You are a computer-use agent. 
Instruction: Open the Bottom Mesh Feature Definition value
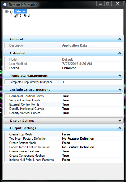pyautogui.click(x=92, y=147)
